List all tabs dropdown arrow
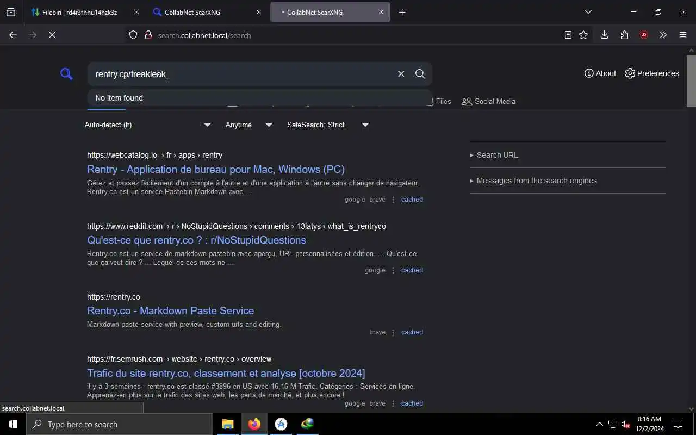 (x=588, y=12)
